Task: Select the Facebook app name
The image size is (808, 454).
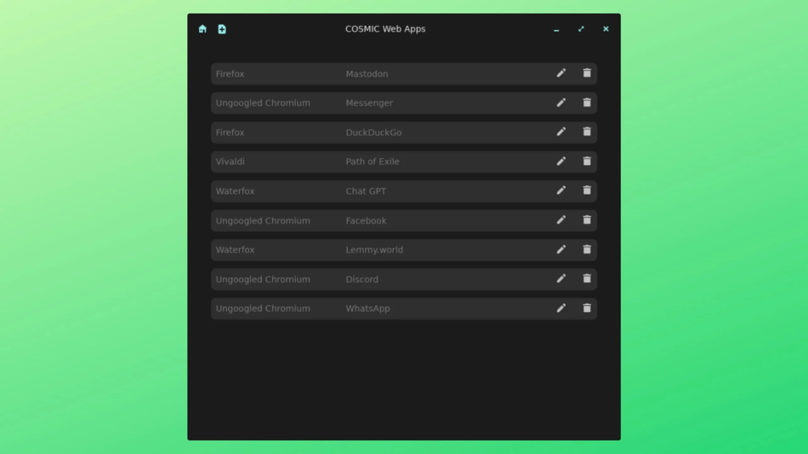Action: point(366,221)
